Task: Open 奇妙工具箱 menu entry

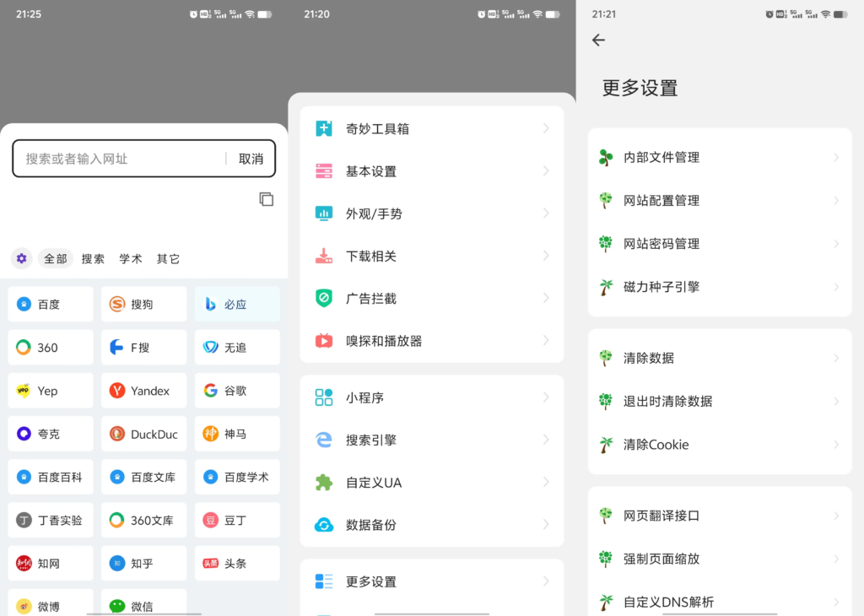Action: (432, 128)
